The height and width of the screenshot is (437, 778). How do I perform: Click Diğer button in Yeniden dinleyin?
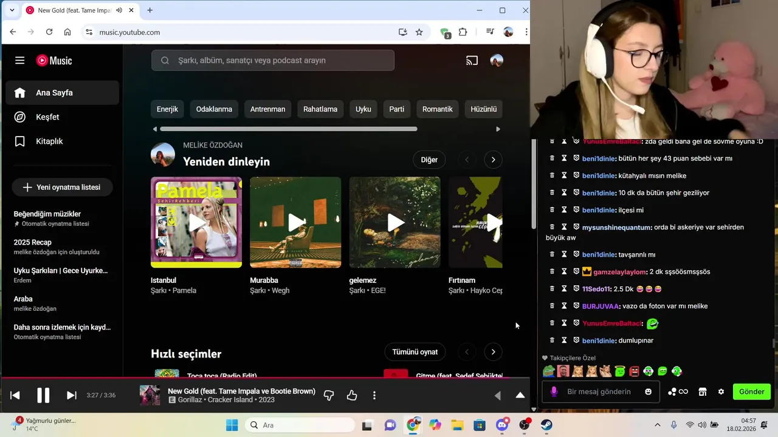click(429, 160)
